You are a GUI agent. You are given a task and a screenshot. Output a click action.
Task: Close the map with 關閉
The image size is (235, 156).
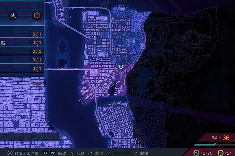point(144,153)
